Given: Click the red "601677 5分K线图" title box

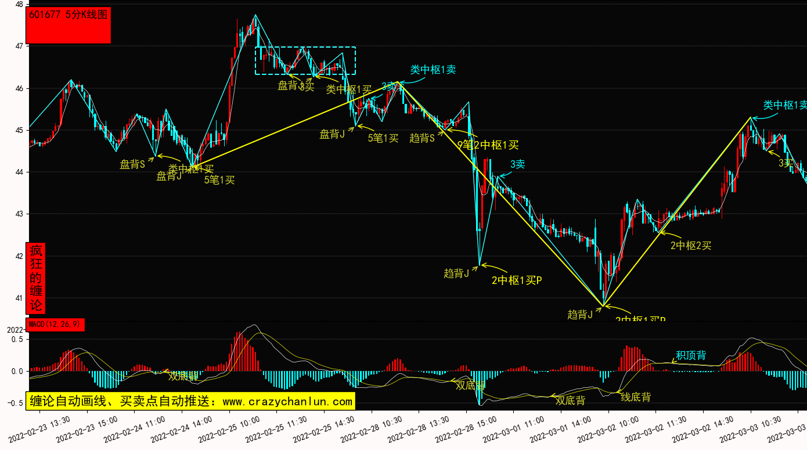Looking at the screenshot, I should click(69, 26).
